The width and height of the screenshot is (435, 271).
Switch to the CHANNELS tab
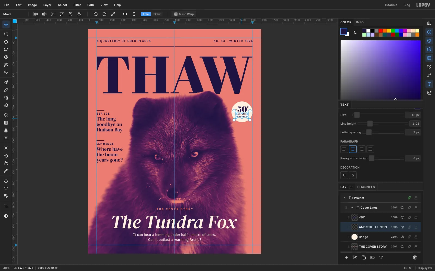[x=366, y=187]
